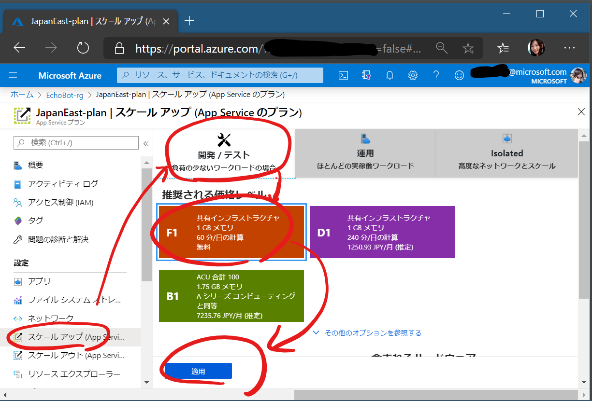Click the JapanEast-plan blade title
This screenshot has height=401, width=592.
169,112
